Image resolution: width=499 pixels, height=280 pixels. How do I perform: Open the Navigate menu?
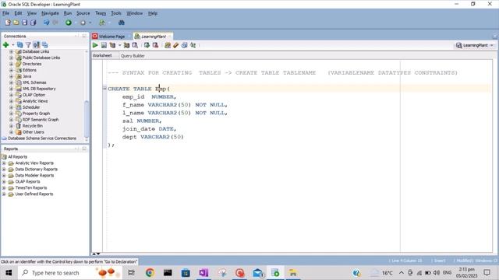50,13
